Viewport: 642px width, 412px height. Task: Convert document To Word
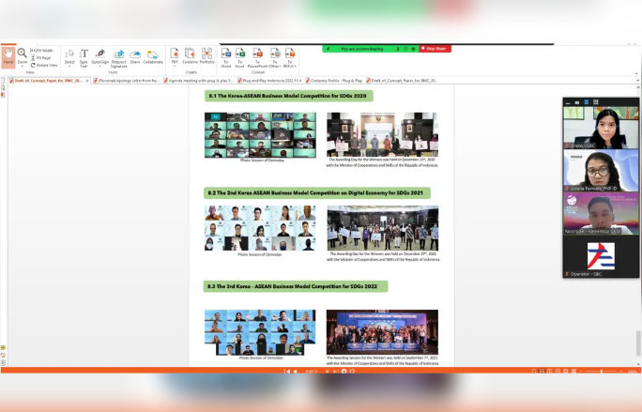pyautogui.click(x=225, y=57)
